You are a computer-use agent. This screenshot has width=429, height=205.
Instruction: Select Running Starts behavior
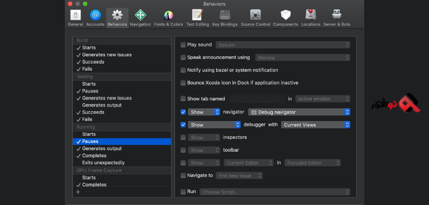click(122, 134)
